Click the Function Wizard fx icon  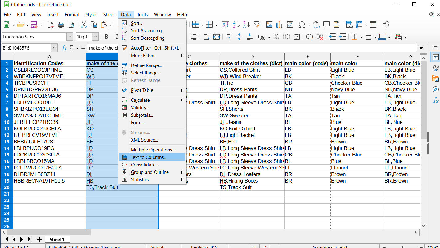[x=64, y=48]
